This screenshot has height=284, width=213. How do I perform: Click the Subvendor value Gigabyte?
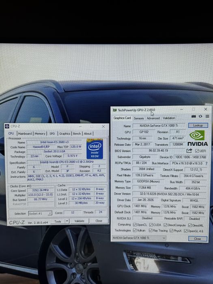(145, 157)
